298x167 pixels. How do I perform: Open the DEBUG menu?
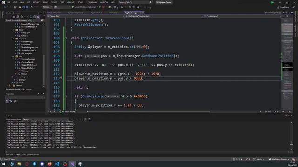pyautogui.click(x=54, y=2)
